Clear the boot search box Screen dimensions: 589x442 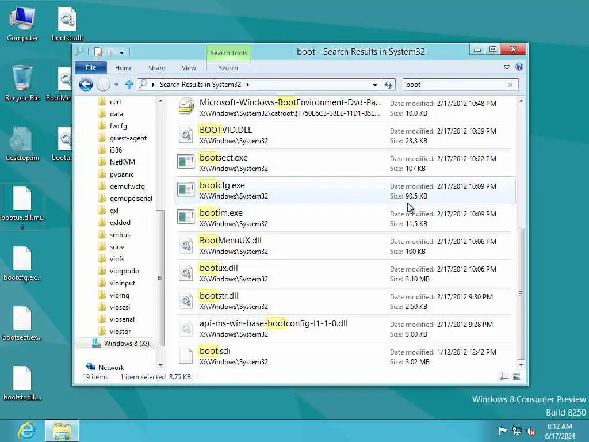tap(510, 85)
